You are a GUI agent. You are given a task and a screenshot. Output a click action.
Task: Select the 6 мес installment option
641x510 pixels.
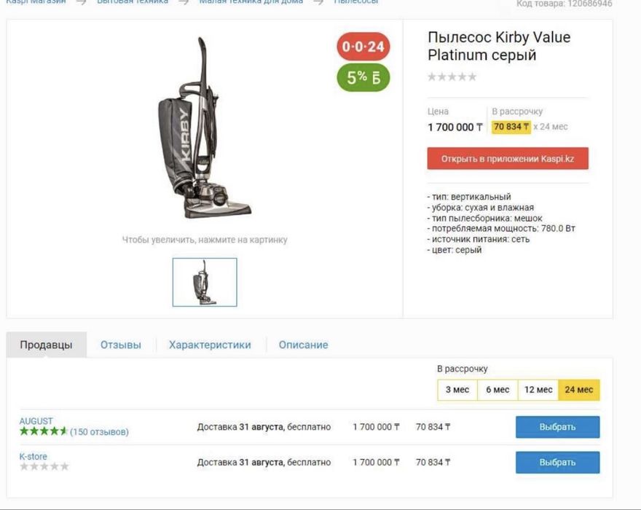pyautogui.click(x=498, y=390)
